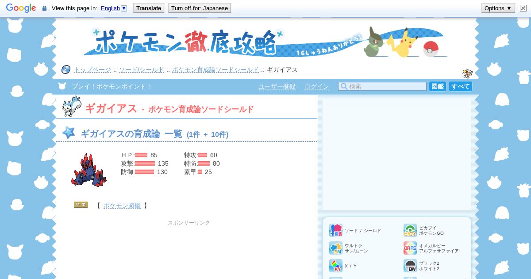Open the Options dropdown
Image resolution: width=531 pixels, height=279 pixels.
[x=498, y=8]
